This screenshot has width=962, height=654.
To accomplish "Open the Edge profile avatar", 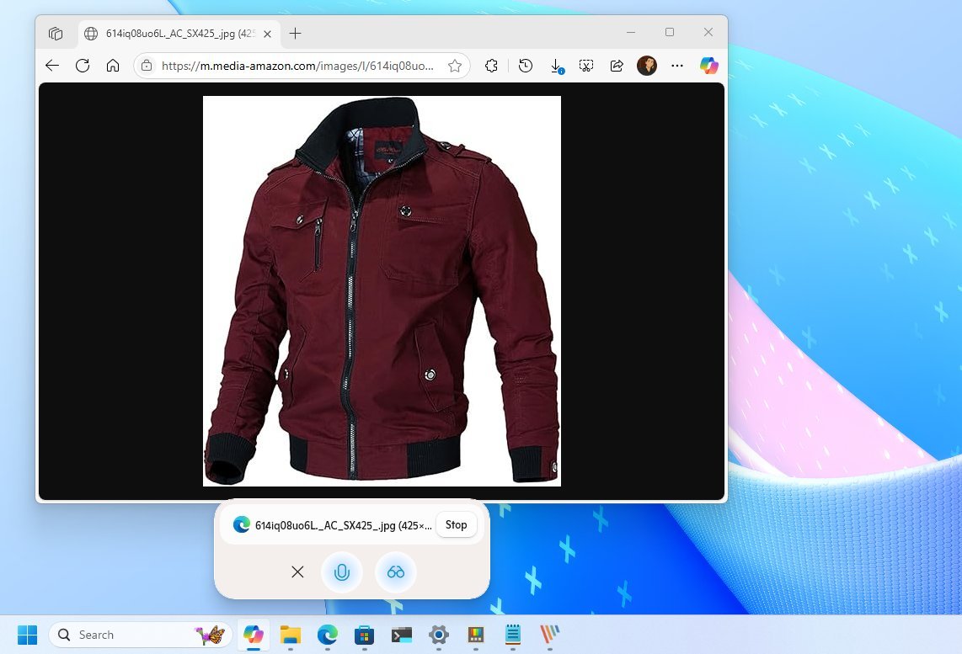I will 646,65.
